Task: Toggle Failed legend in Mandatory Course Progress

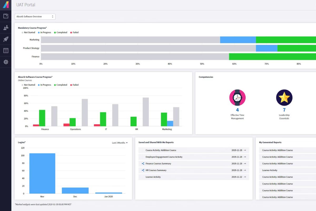Action: [x=74, y=32]
